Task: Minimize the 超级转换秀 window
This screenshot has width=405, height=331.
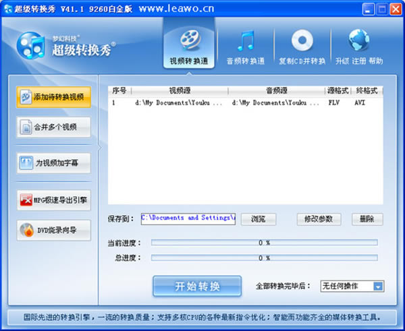Action: click(369, 9)
